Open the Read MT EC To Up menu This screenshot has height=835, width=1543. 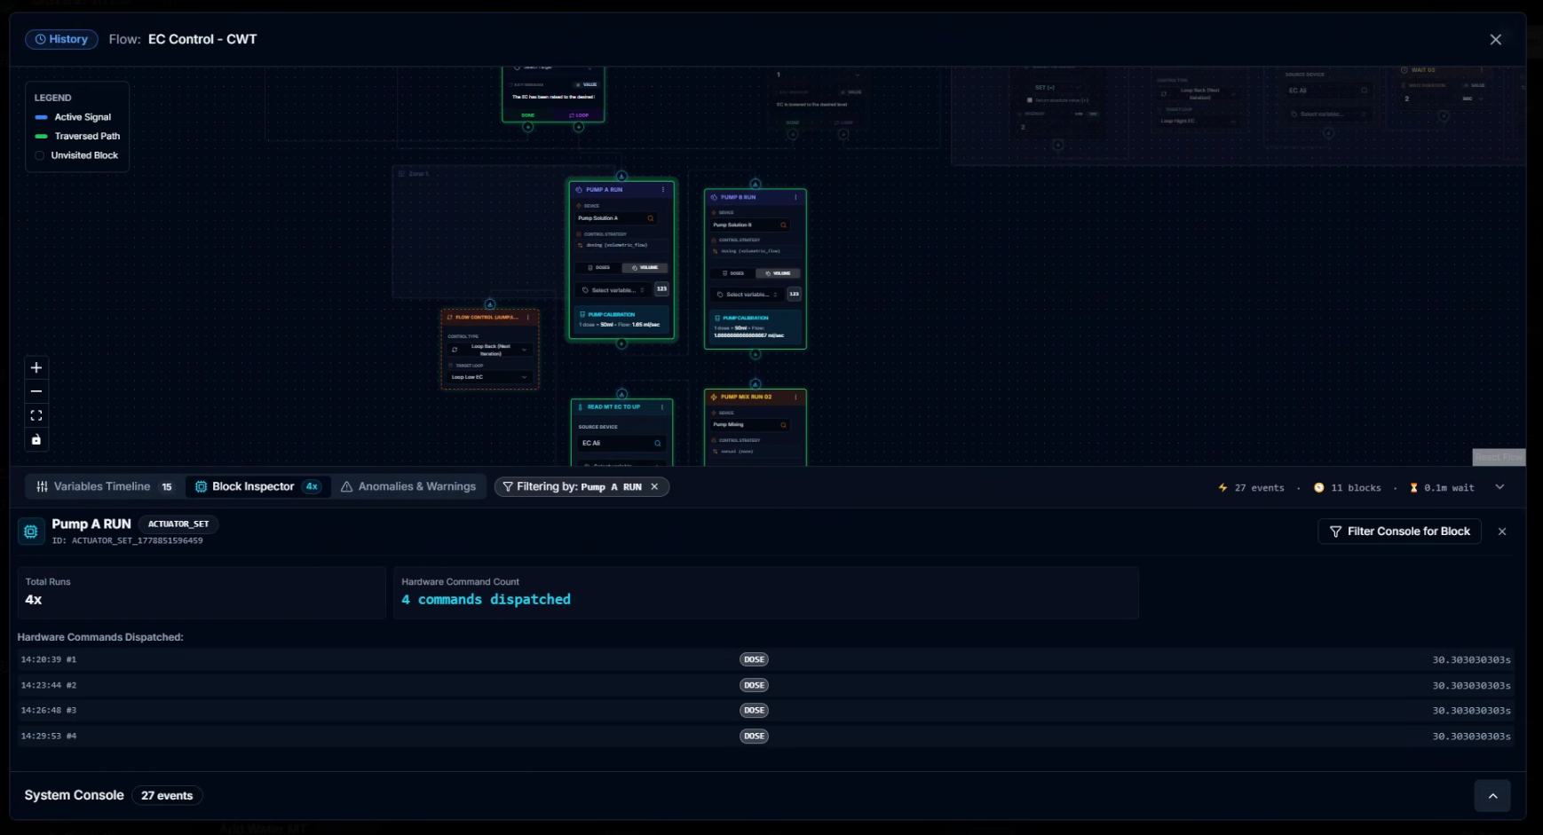(x=662, y=407)
